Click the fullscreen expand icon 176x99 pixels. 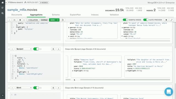172,20
